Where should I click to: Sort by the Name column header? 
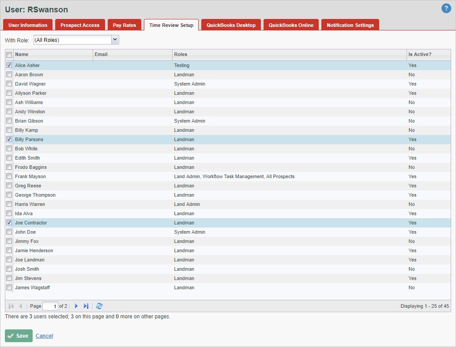tap(53, 55)
